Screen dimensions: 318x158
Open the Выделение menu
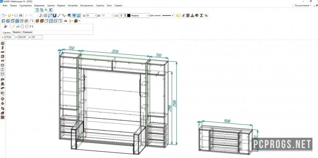tap(39, 6)
